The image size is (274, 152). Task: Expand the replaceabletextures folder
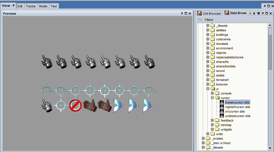coord(208,57)
